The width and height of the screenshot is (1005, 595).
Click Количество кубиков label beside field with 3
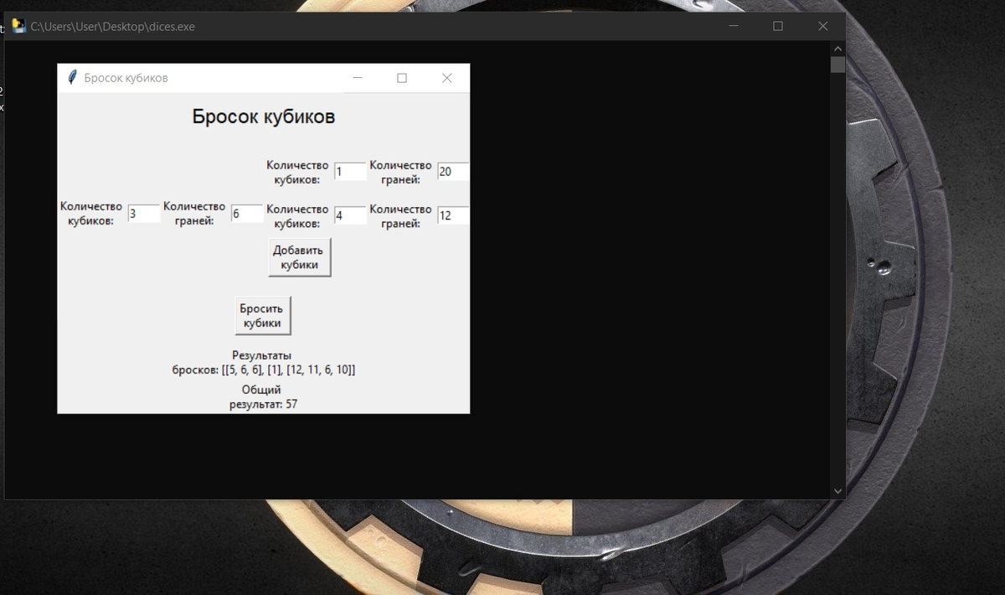coord(91,214)
